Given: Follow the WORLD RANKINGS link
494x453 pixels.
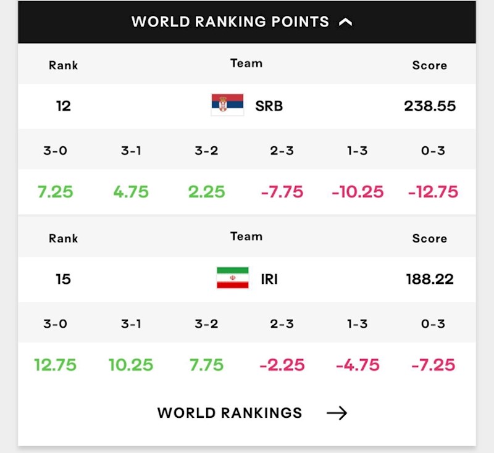Looking at the screenshot, I should click(230, 413).
